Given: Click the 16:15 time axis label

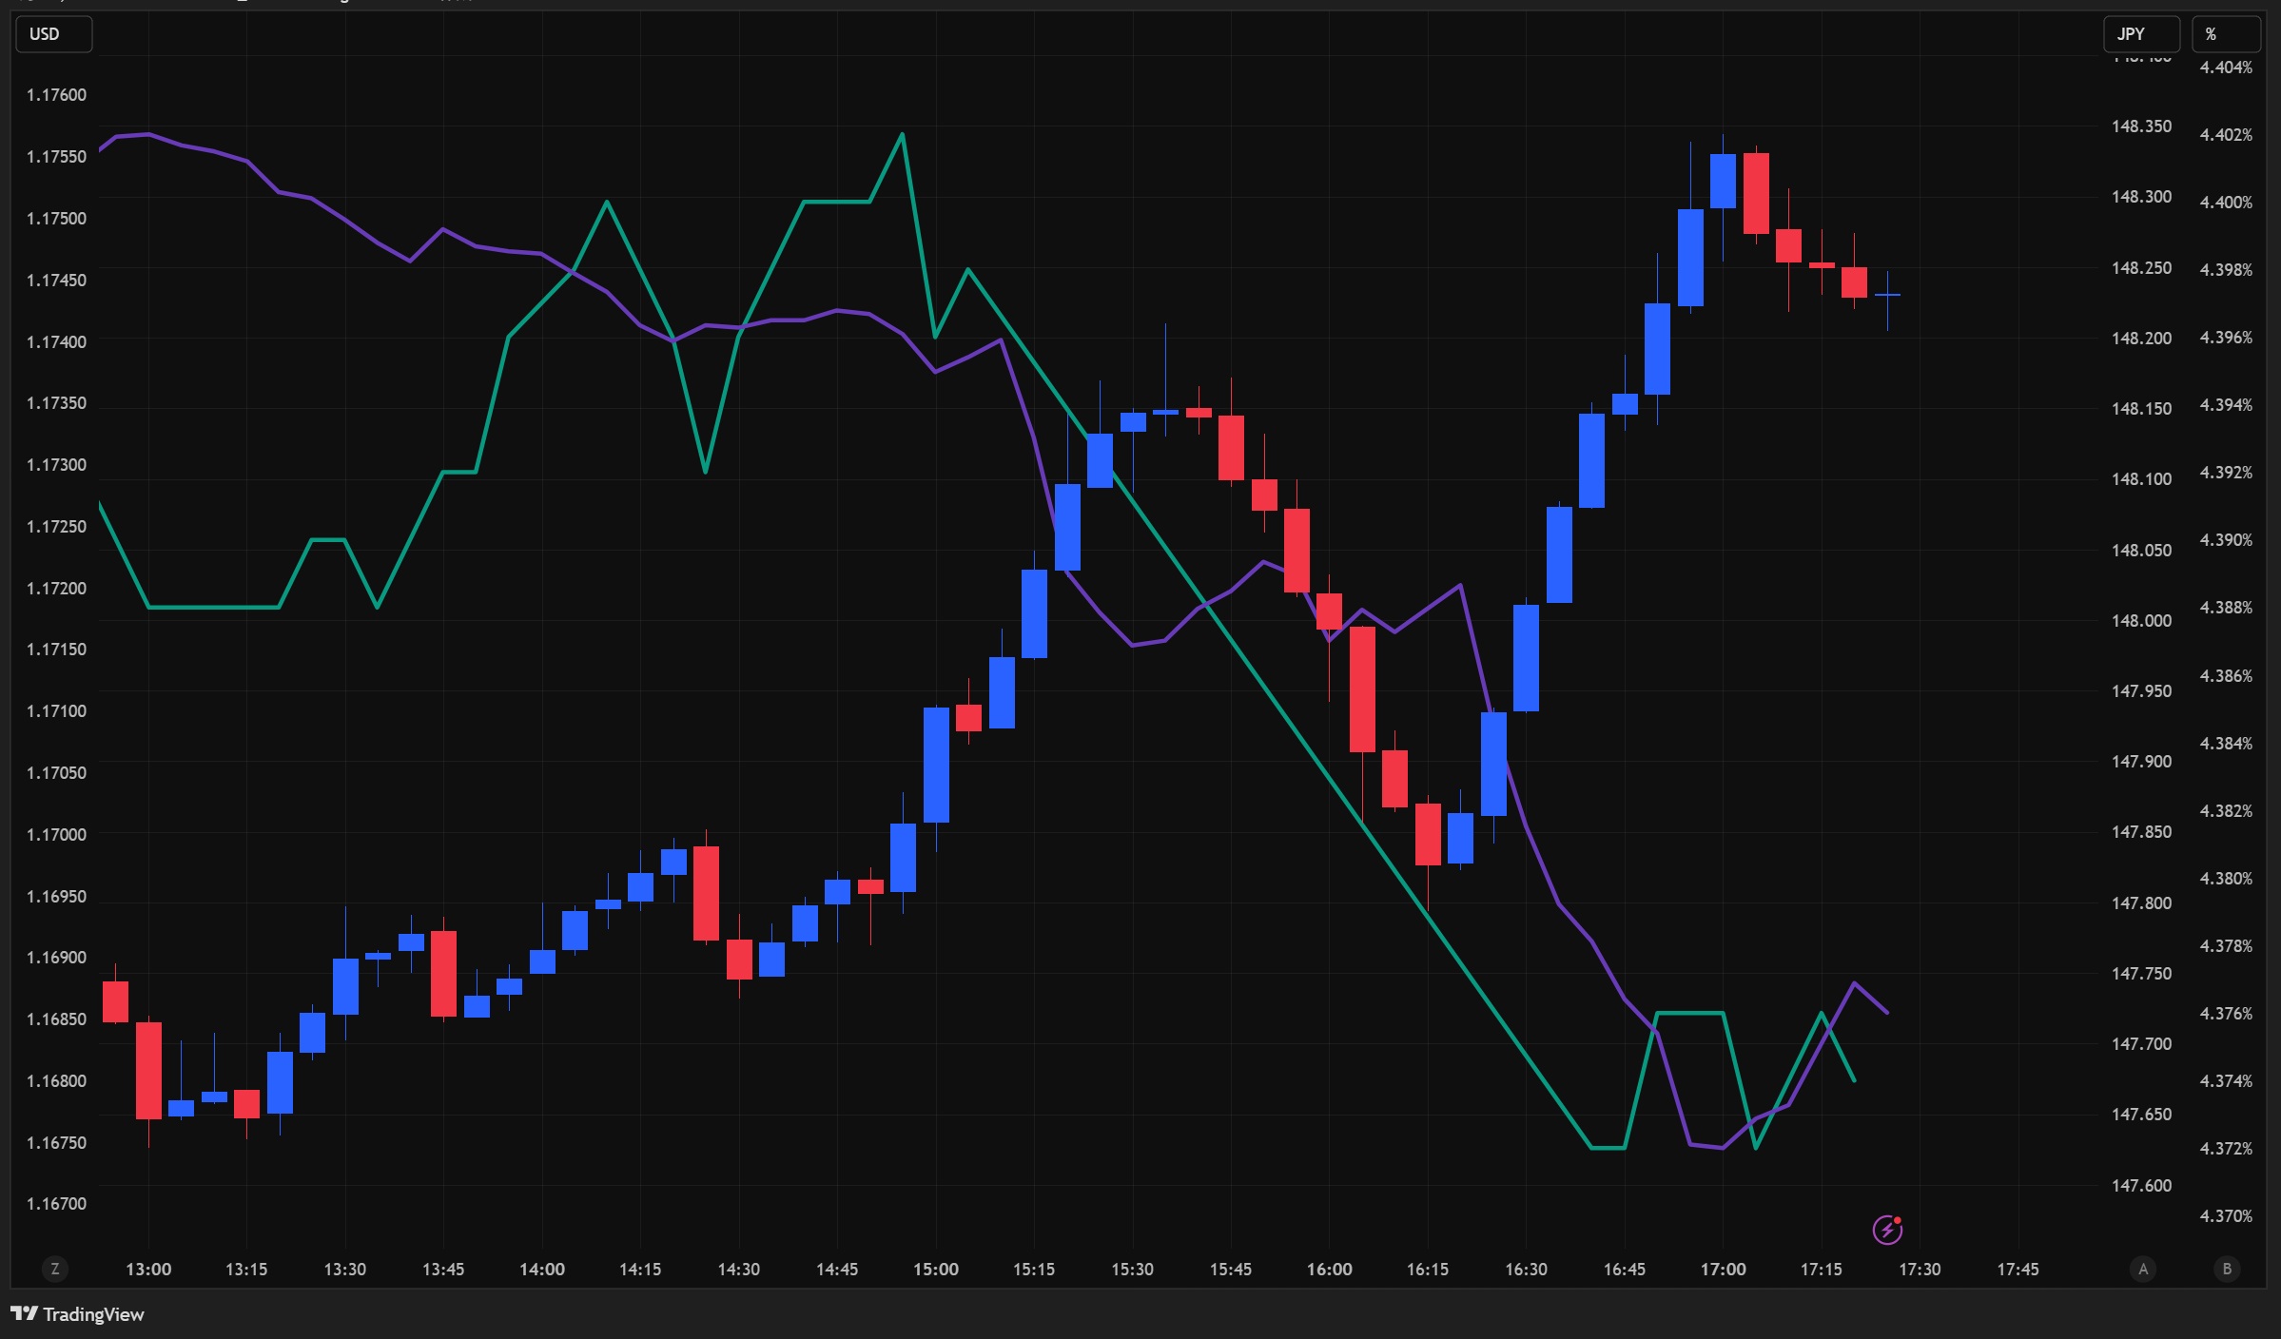Looking at the screenshot, I should (1428, 1270).
